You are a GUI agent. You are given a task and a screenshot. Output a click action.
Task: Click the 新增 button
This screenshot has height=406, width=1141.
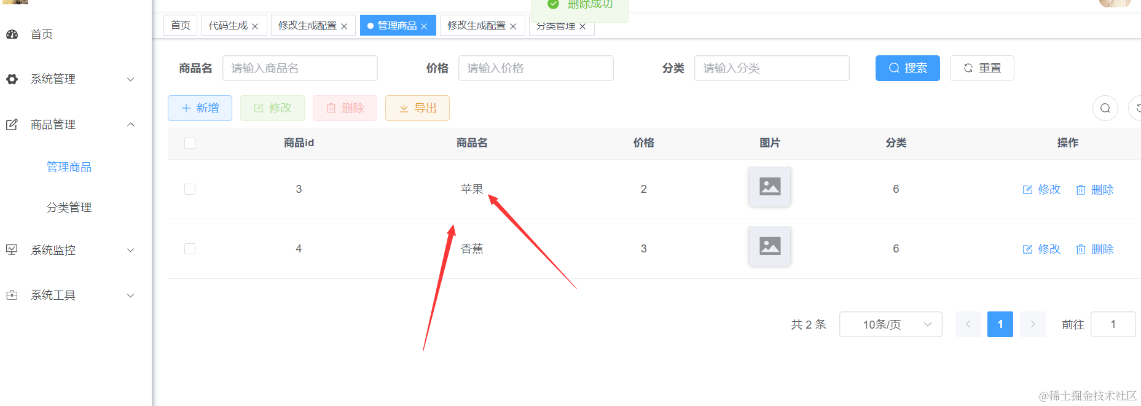coord(200,108)
